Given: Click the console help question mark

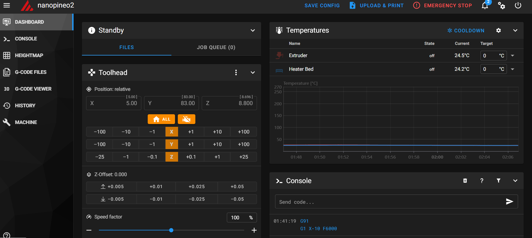Looking at the screenshot, I should (x=482, y=181).
